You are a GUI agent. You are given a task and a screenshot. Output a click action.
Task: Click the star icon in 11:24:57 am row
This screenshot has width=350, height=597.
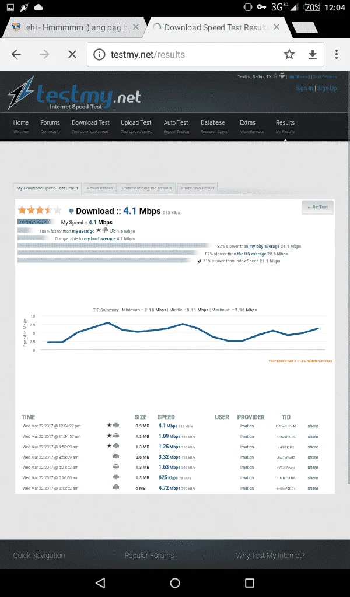(109, 436)
